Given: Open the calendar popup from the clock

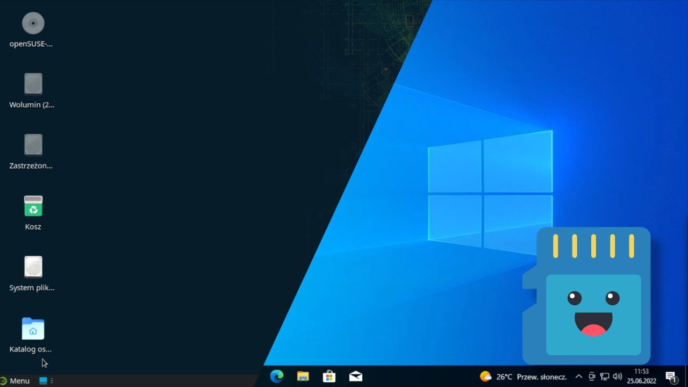Looking at the screenshot, I should pos(642,375).
